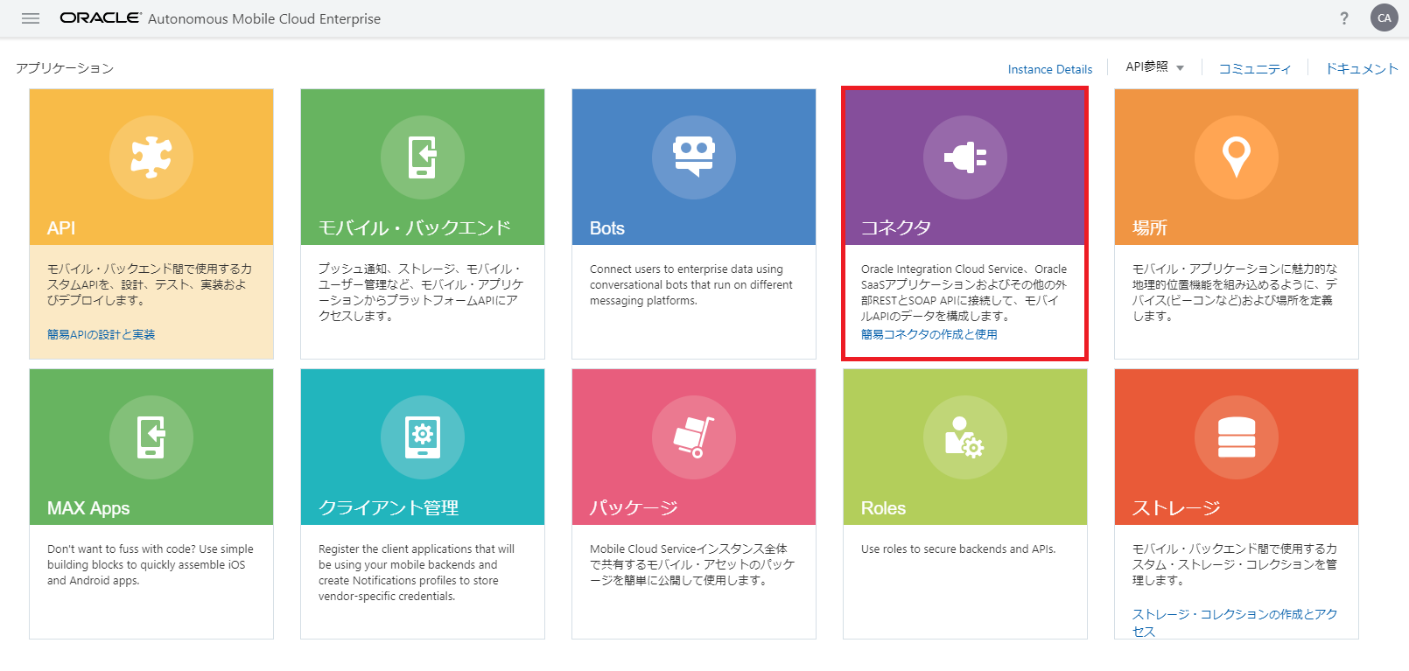Open the Instance Details link
1409x671 pixels.
[1050, 69]
